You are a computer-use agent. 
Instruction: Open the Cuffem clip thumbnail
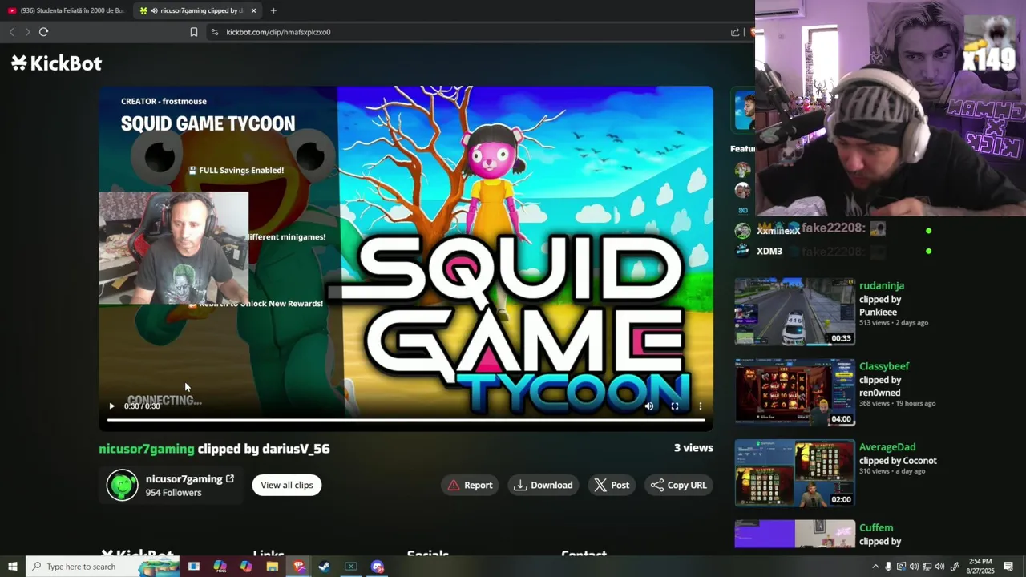(x=795, y=534)
